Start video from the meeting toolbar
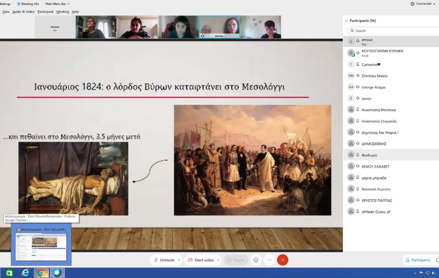Image resolution: width=439 pixels, height=278 pixels. point(201,260)
